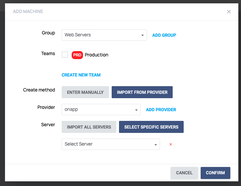The image size is (241, 186).
Task: Click the Cancel button
Action: click(x=184, y=173)
